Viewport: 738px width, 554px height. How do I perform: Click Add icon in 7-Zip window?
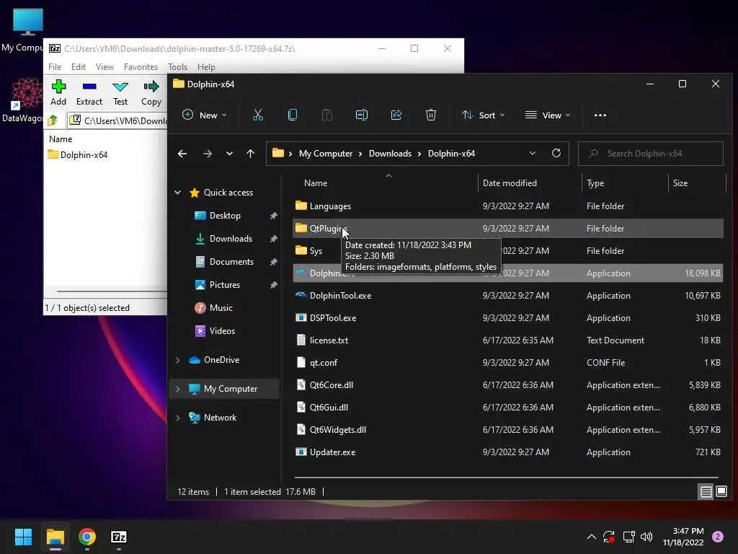[x=58, y=92]
